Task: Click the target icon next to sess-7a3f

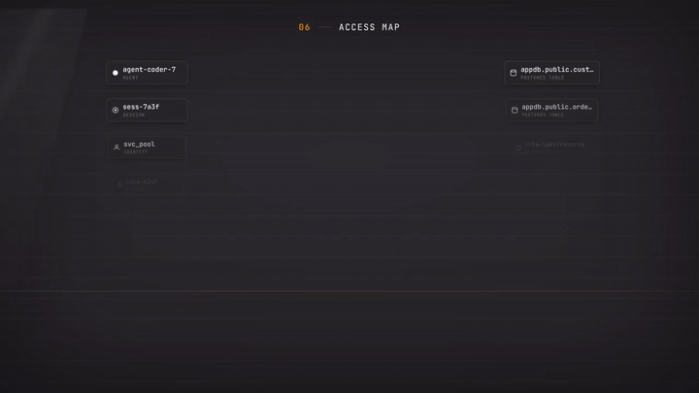Action: (116, 110)
